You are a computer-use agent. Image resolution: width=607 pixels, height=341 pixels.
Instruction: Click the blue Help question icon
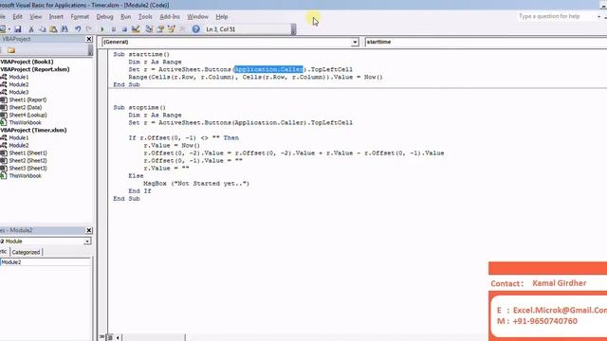pos(196,29)
